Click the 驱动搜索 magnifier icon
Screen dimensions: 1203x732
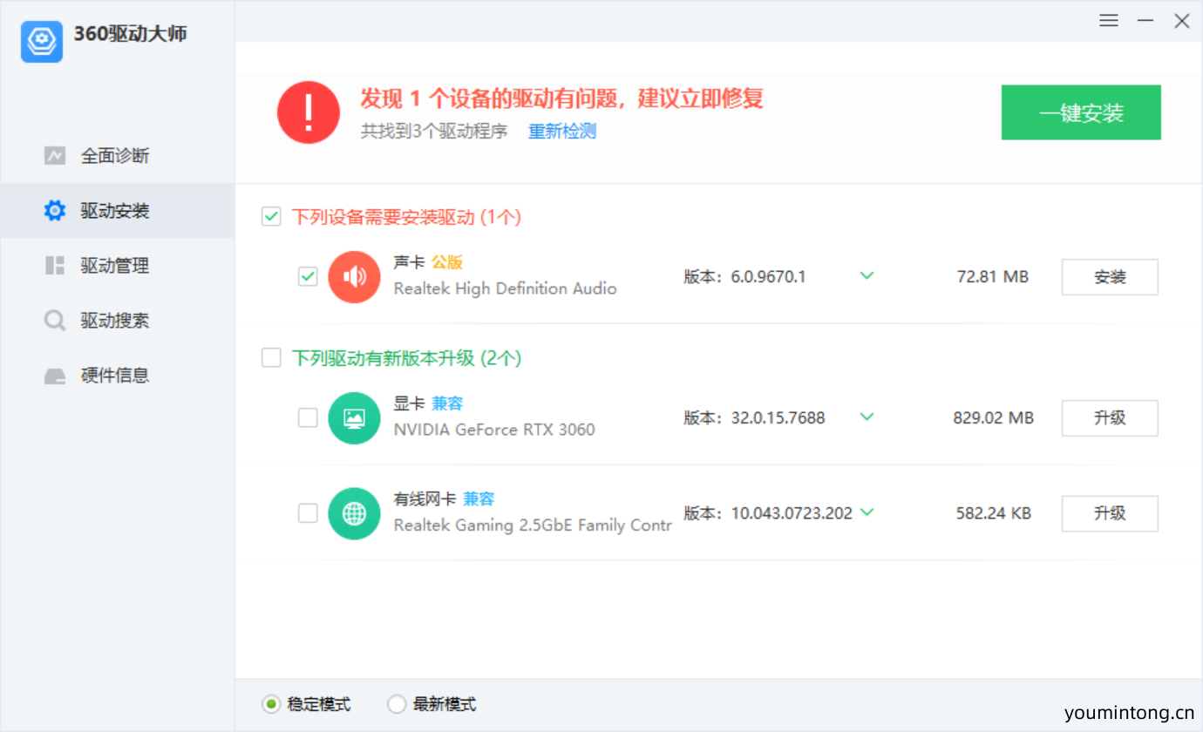coord(55,321)
